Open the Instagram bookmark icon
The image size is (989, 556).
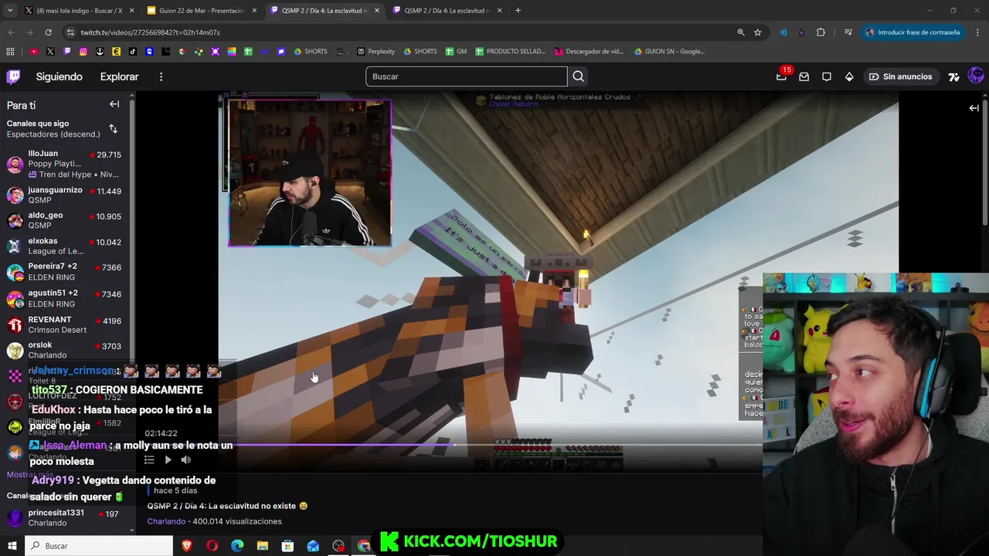coord(83,52)
